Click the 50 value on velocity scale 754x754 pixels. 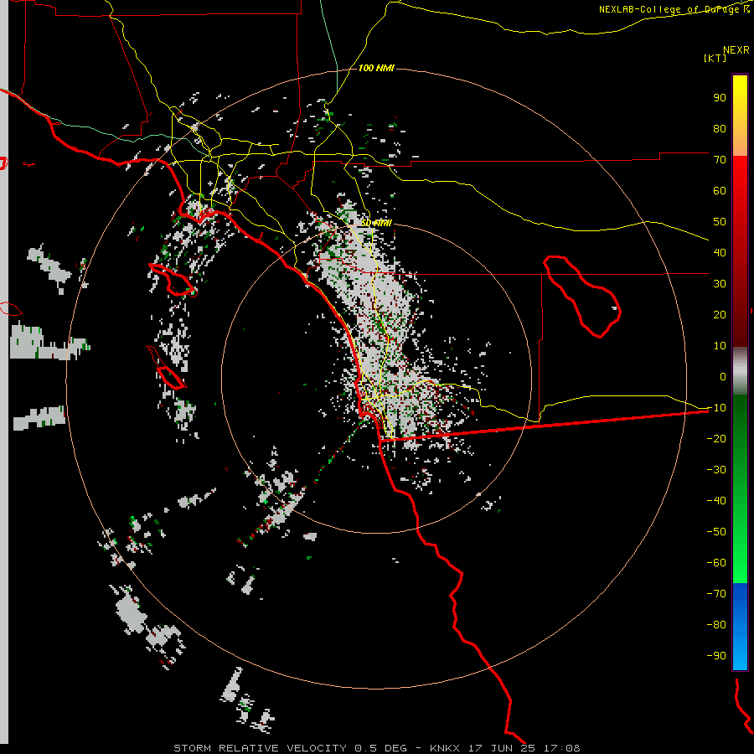(720, 222)
